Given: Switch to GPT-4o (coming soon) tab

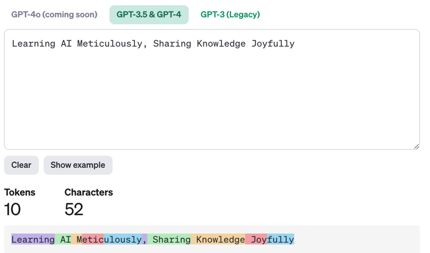Looking at the screenshot, I should (x=54, y=14).
